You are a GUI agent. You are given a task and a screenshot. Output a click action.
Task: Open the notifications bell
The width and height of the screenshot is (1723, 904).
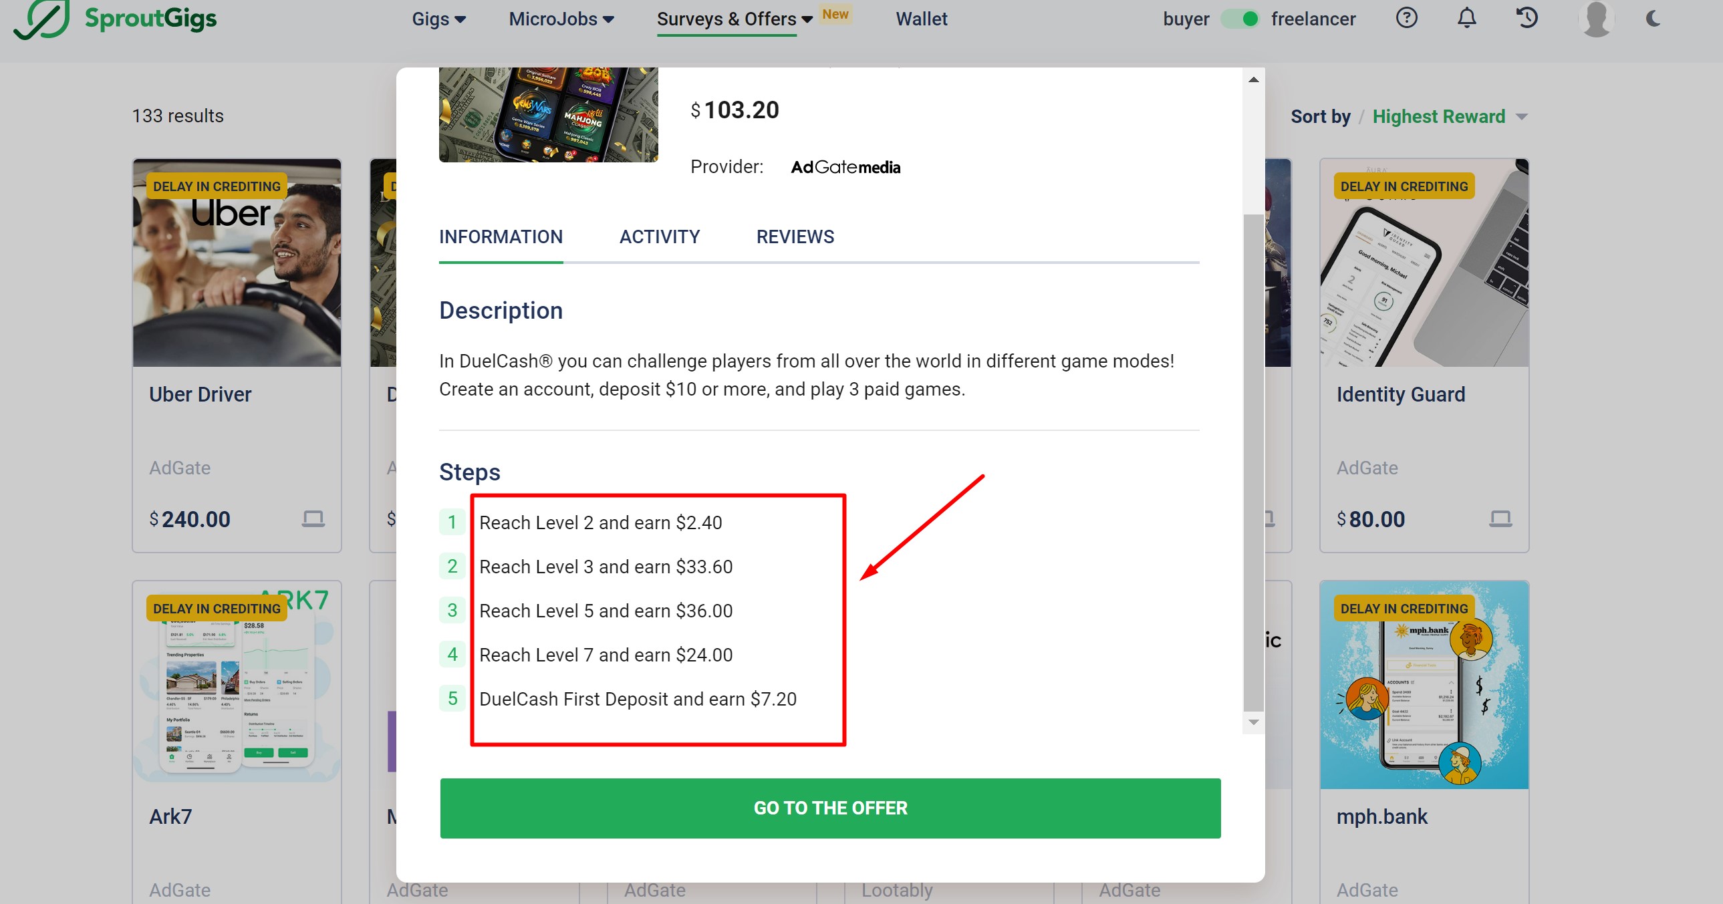pyautogui.click(x=1466, y=18)
